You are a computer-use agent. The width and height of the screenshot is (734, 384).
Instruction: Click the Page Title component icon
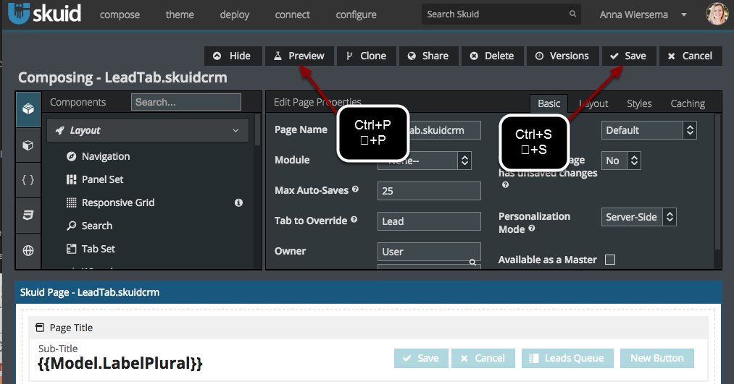click(41, 328)
